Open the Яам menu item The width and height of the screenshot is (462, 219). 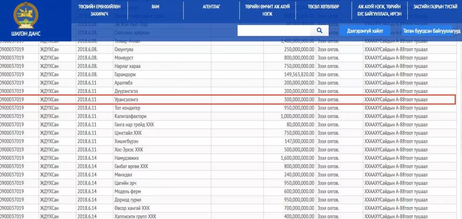[155, 7]
